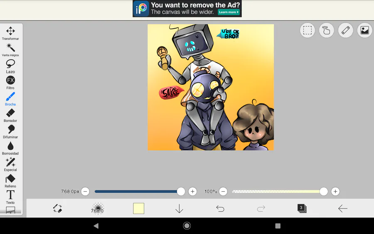Redo the last undone action

261,209
